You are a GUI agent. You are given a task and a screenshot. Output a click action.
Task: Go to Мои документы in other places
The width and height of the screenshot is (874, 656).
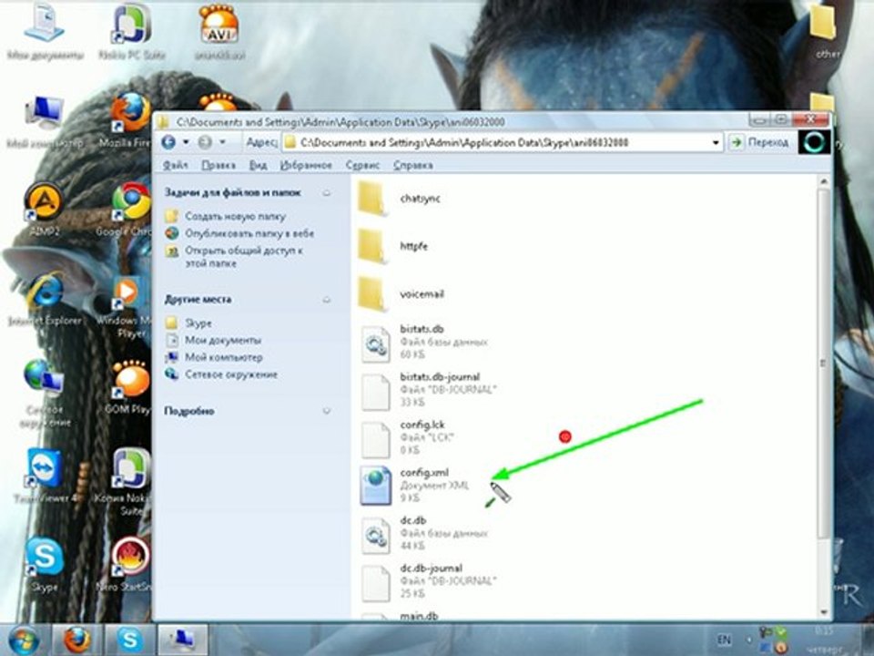click(223, 340)
